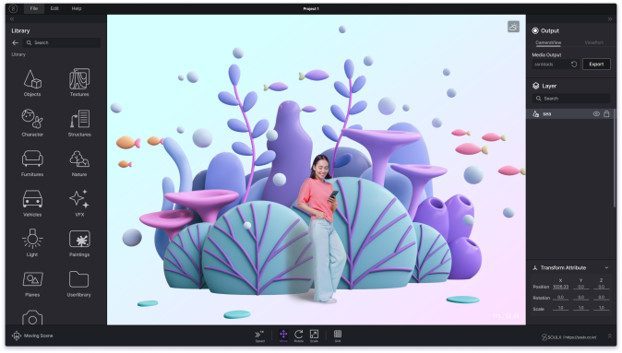Edit the Scale Y value
Viewport: 622px width, 353px height.
pyautogui.click(x=580, y=308)
